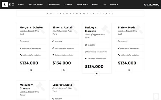Filter cases by letter D
Screen dimensions: 161x100
pyautogui.click(x=58, y=13)
